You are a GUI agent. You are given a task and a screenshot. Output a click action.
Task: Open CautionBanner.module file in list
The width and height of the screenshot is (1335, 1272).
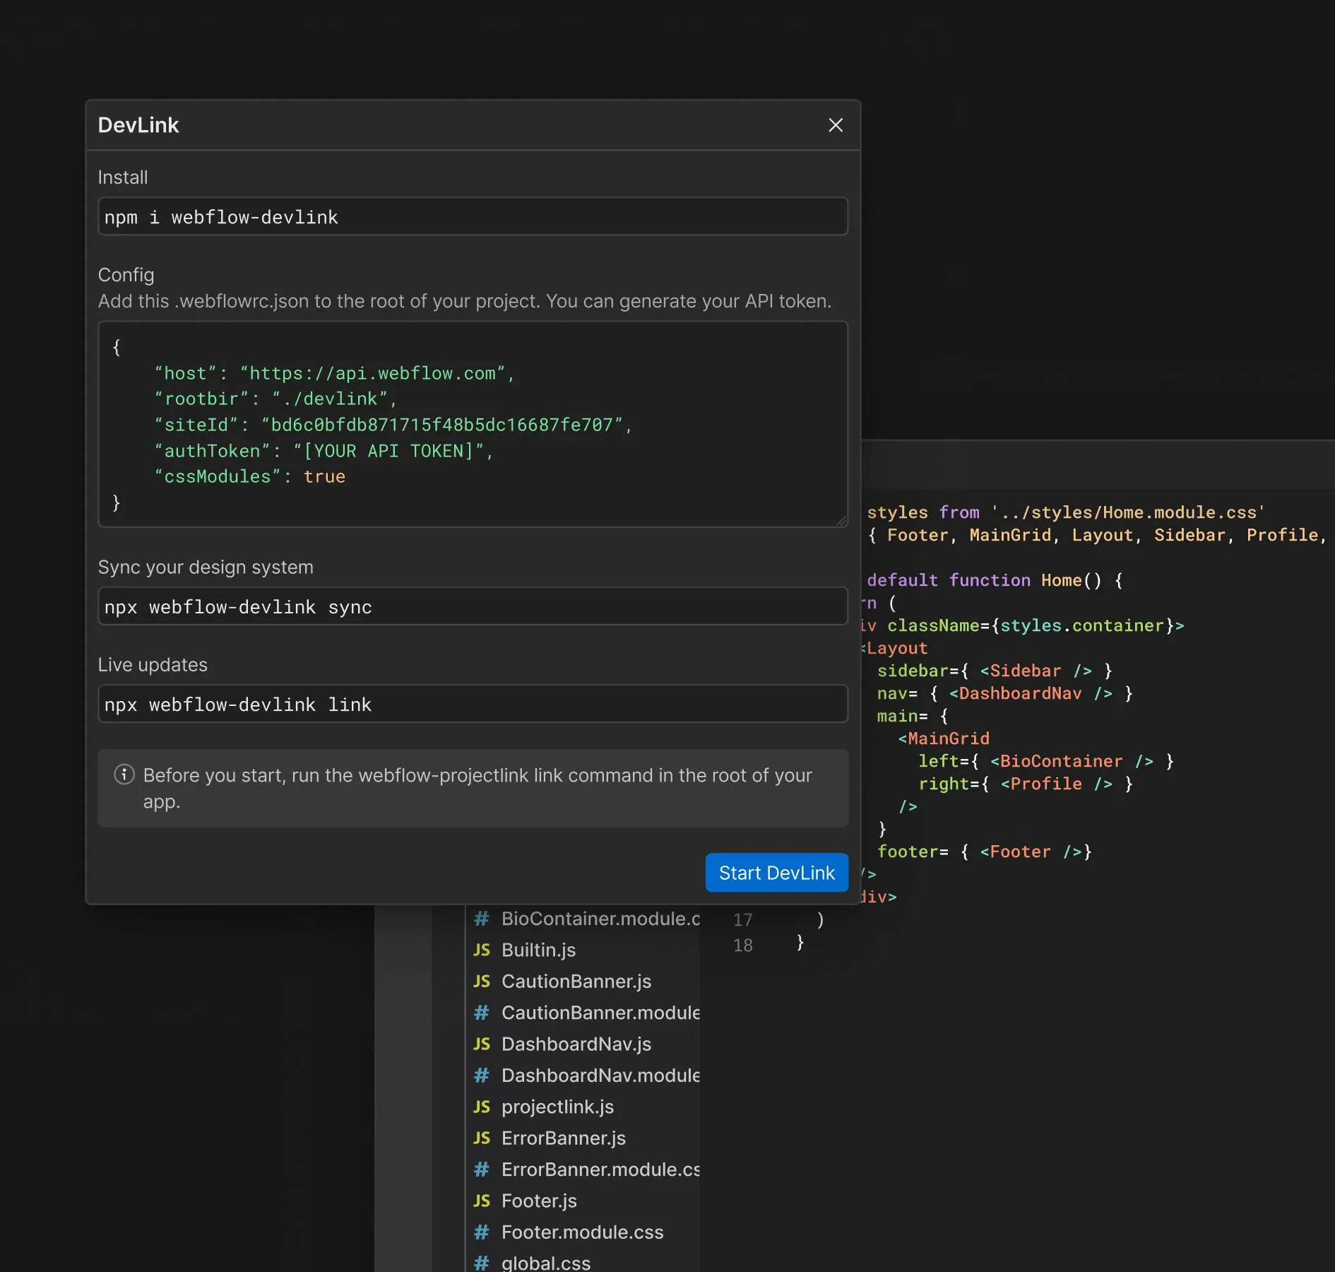pos(600,1013)
